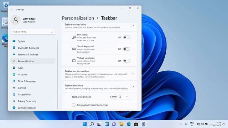This screenshot has width=228, height=128.
Task: Open the clock and date in the taskbar
Action: 215,124
